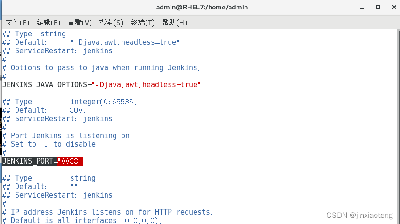Click the "-Djava.awt.headless=true" red value
The image size is (400, 224).
(x=146, y=84)
